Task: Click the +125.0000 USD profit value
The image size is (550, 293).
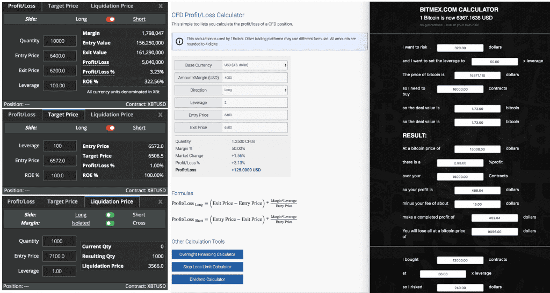Action: coord(246,170)
